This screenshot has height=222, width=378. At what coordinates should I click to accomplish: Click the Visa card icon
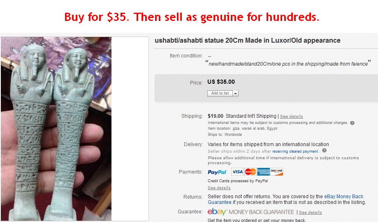pyautogui.click(x=237, y=172)
